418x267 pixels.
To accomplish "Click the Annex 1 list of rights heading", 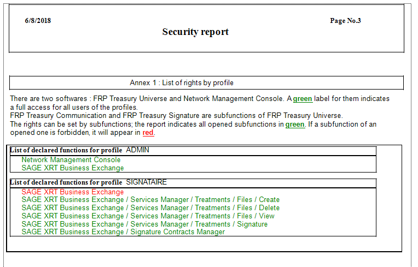I will click(x=182, y=83).
